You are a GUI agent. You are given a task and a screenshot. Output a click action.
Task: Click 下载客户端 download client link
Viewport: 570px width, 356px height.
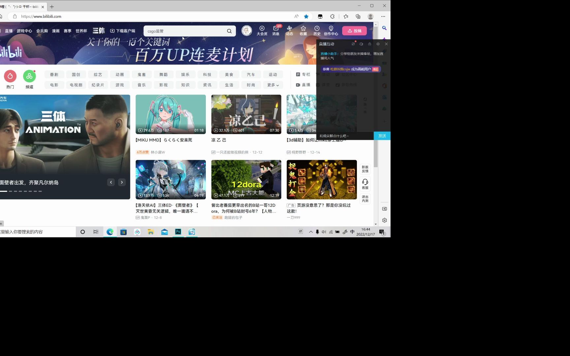point(122,31)
